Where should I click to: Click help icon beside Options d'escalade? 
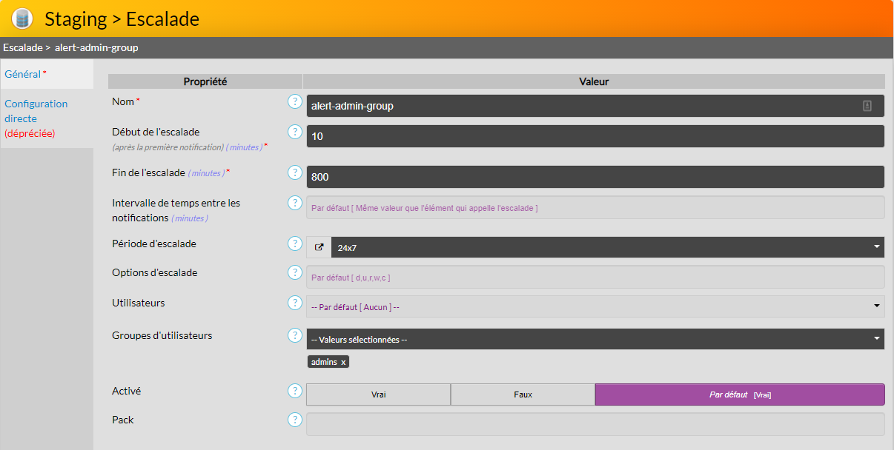[x=294, y=273]
